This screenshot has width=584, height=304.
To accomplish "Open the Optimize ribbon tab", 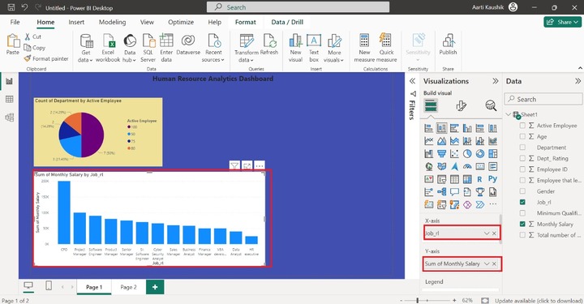I will 181,22.
